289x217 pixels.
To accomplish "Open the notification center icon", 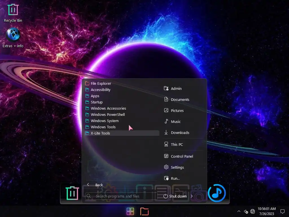I will (x=282, y=211).
